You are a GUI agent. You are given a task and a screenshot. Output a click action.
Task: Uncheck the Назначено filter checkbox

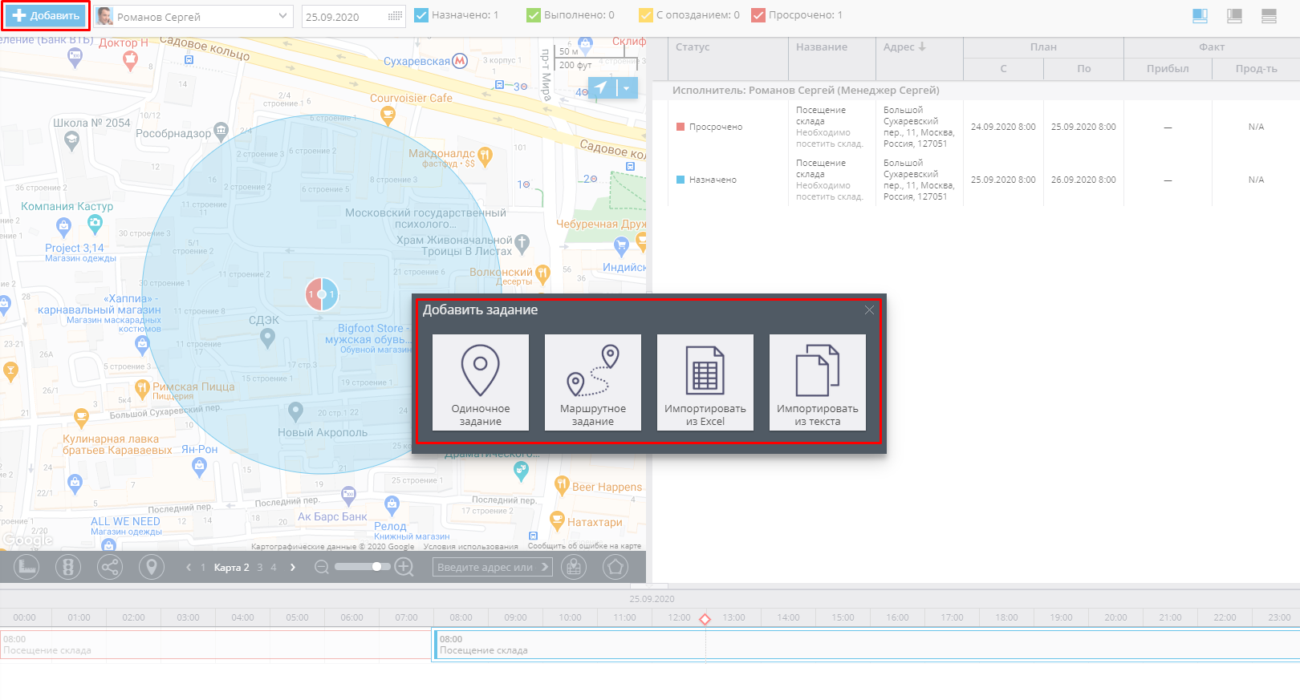421,15
